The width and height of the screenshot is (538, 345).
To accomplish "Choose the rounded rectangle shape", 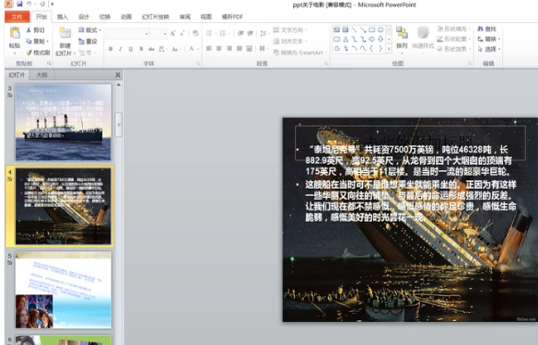I will [336, 39].
